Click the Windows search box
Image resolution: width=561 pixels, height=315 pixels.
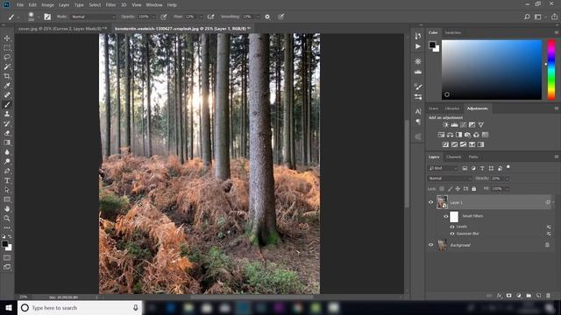click(80, 308)
